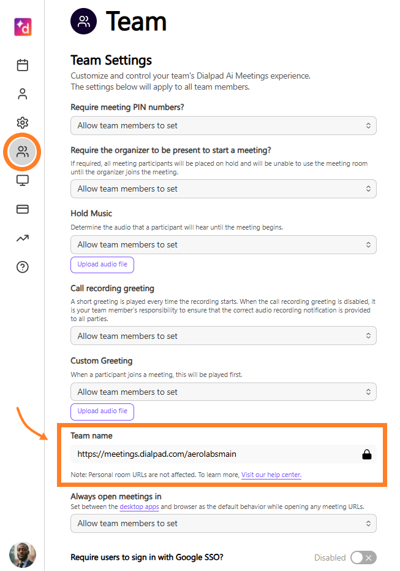This screenshot has width=400, height=571.
Task: Open the Dialpad logo home icon
Action: [x=23, y=27]
